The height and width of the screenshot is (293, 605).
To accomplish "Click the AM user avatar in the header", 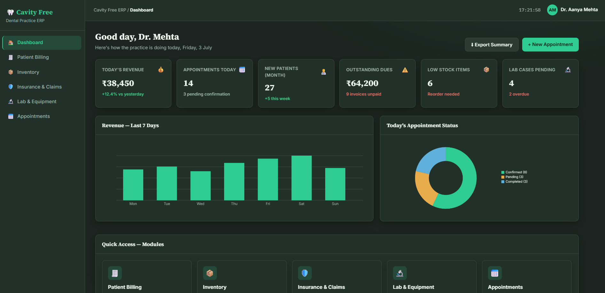I will 552,10.
